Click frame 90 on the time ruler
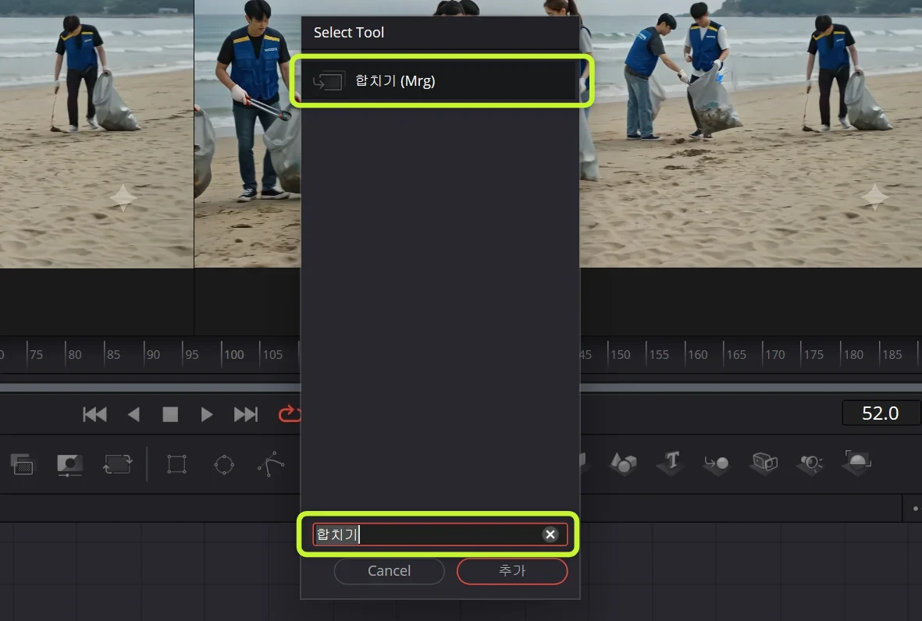Viewport: 922px width, 621px height. point(154,354)
